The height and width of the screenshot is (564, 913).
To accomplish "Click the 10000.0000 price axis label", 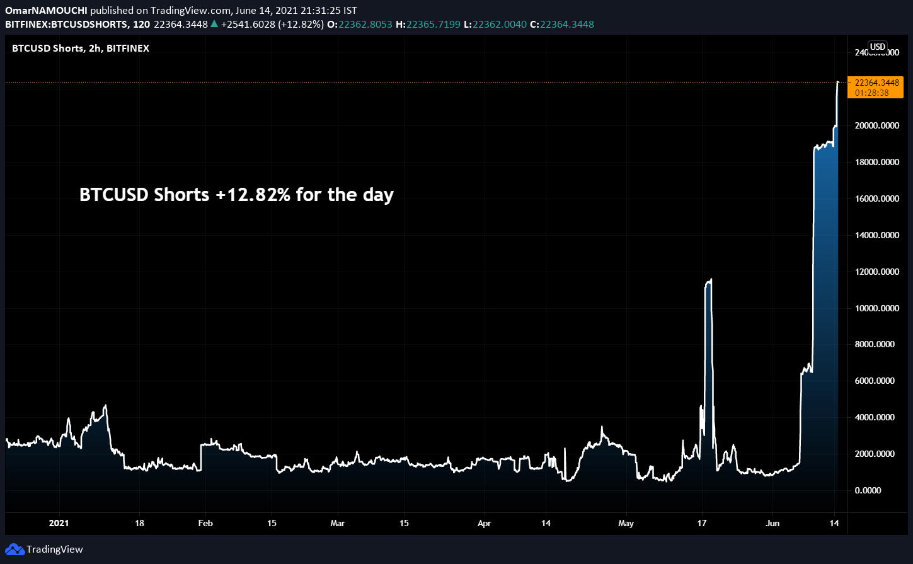I will click(x=876, y=309).
